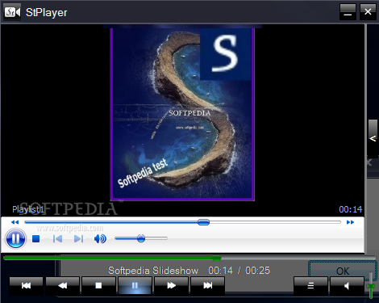379x303 pixels.
Task: Click the green vertical volume slider
Action: (371, 285)
